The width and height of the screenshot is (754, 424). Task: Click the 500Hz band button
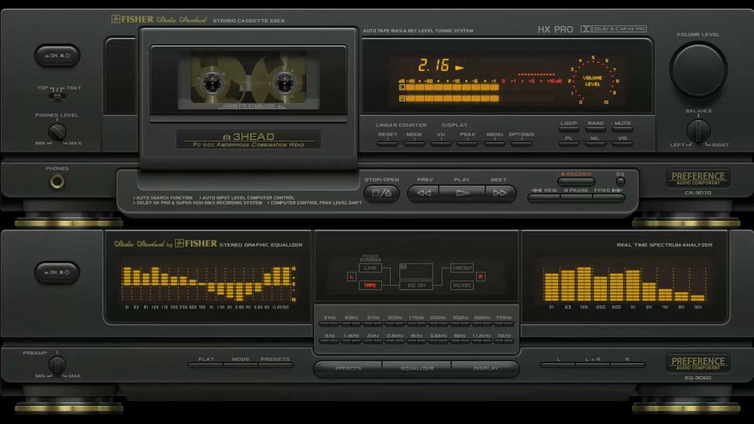(482, 323)
